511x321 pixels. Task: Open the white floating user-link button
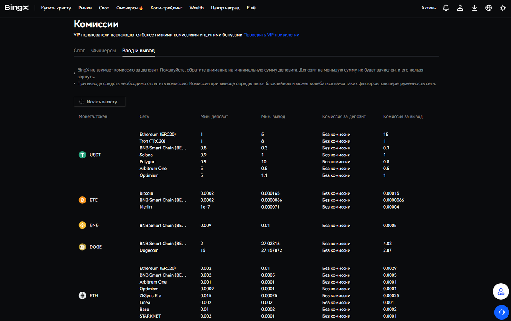point(501,292)
